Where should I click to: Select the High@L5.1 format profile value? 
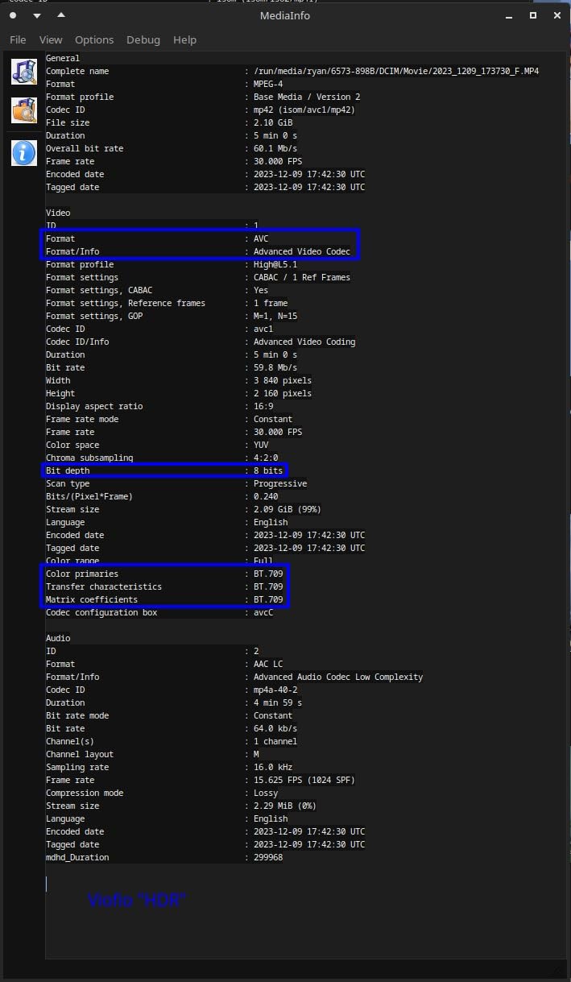[x=275, y=264]
